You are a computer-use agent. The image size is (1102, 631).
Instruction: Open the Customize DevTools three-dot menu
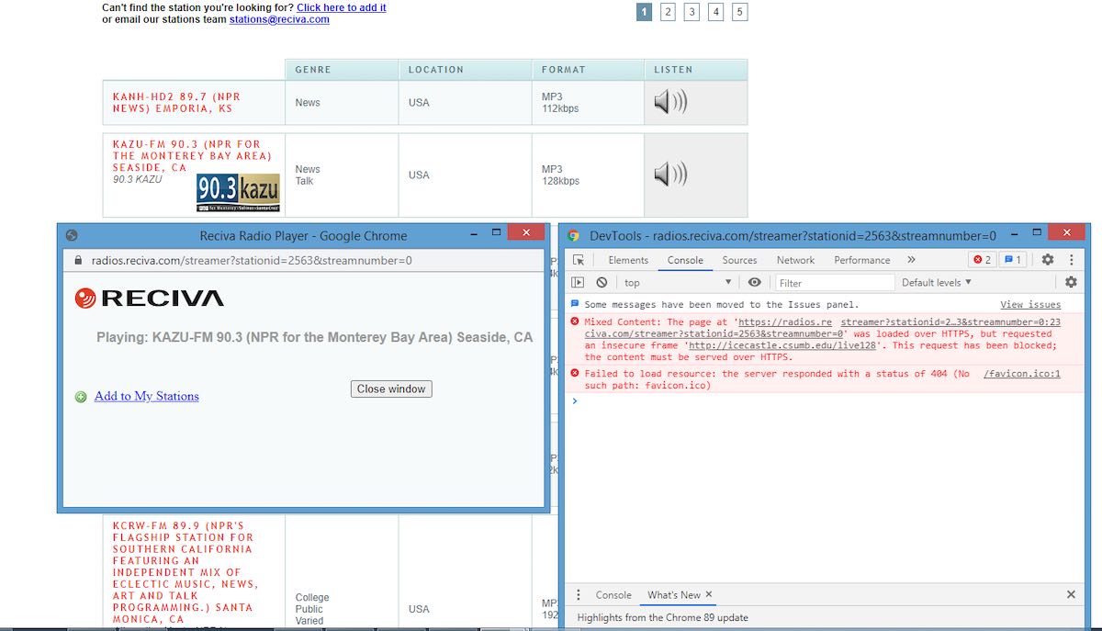[x=1071, y=260]
